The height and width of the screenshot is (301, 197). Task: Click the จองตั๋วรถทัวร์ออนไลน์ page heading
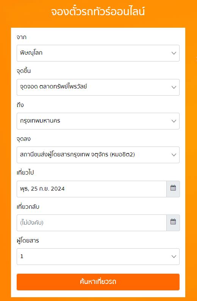98,12
